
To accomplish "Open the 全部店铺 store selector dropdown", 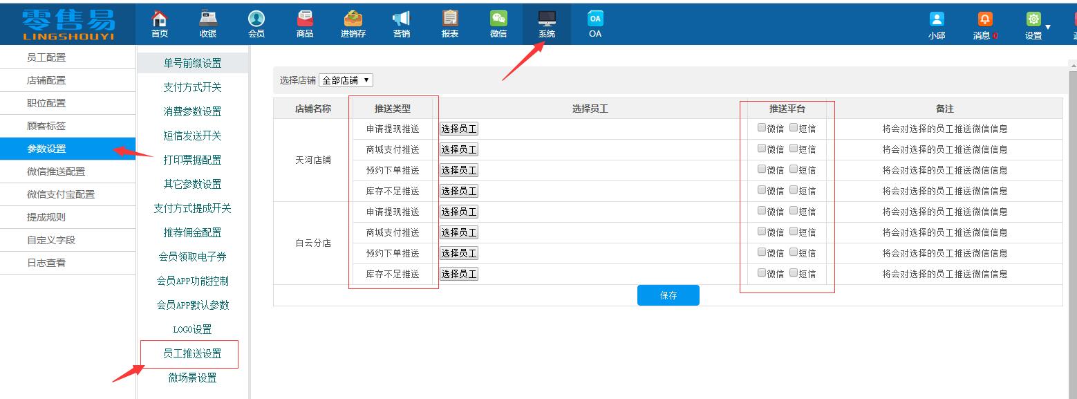I will pos(346,80).
